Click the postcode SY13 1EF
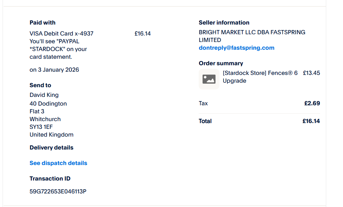 click(41, 127)
